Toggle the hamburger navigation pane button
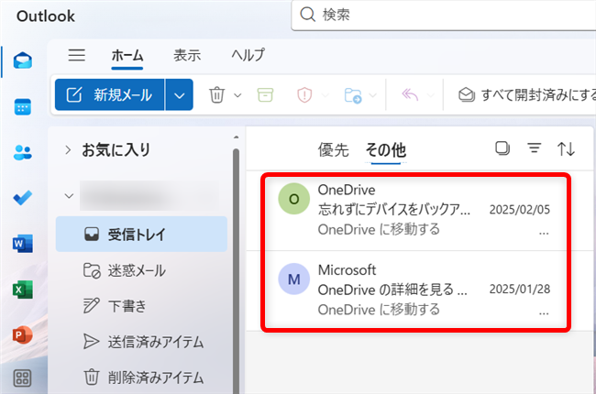 [x=77, y=55]
